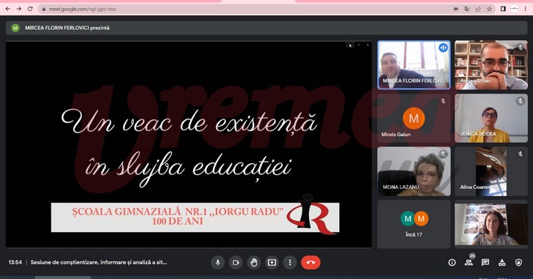Open meeting details info icon
Screen dimensions: 533x279
pyautogui.click(x=452, y=262)
